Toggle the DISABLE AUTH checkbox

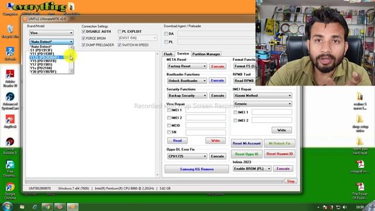click(x=83, y=31)
